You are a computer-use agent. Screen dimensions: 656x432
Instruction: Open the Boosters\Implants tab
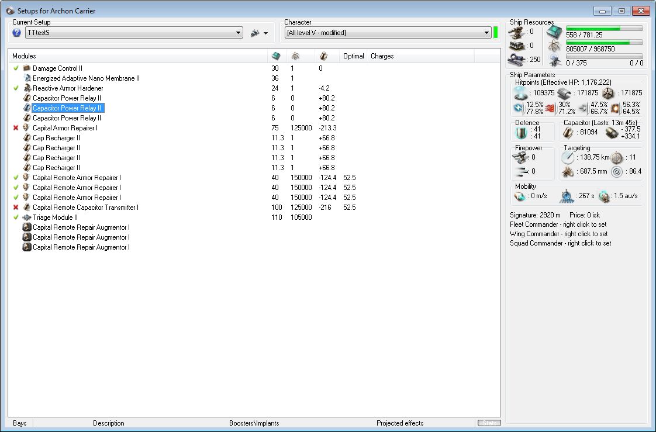click(254, 423)
